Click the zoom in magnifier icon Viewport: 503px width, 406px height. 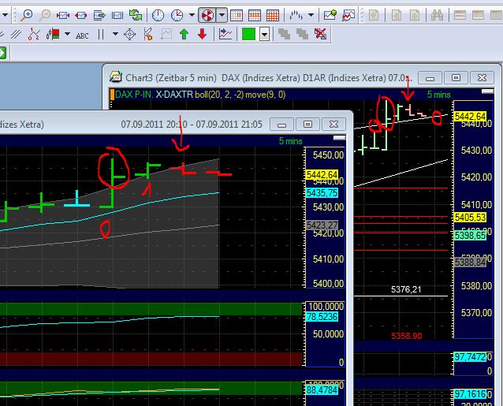coord(27,15)
